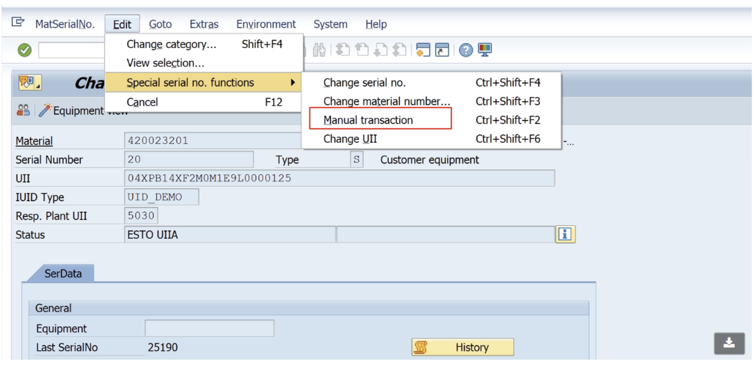Open the blue question mark Help icon

466,50
